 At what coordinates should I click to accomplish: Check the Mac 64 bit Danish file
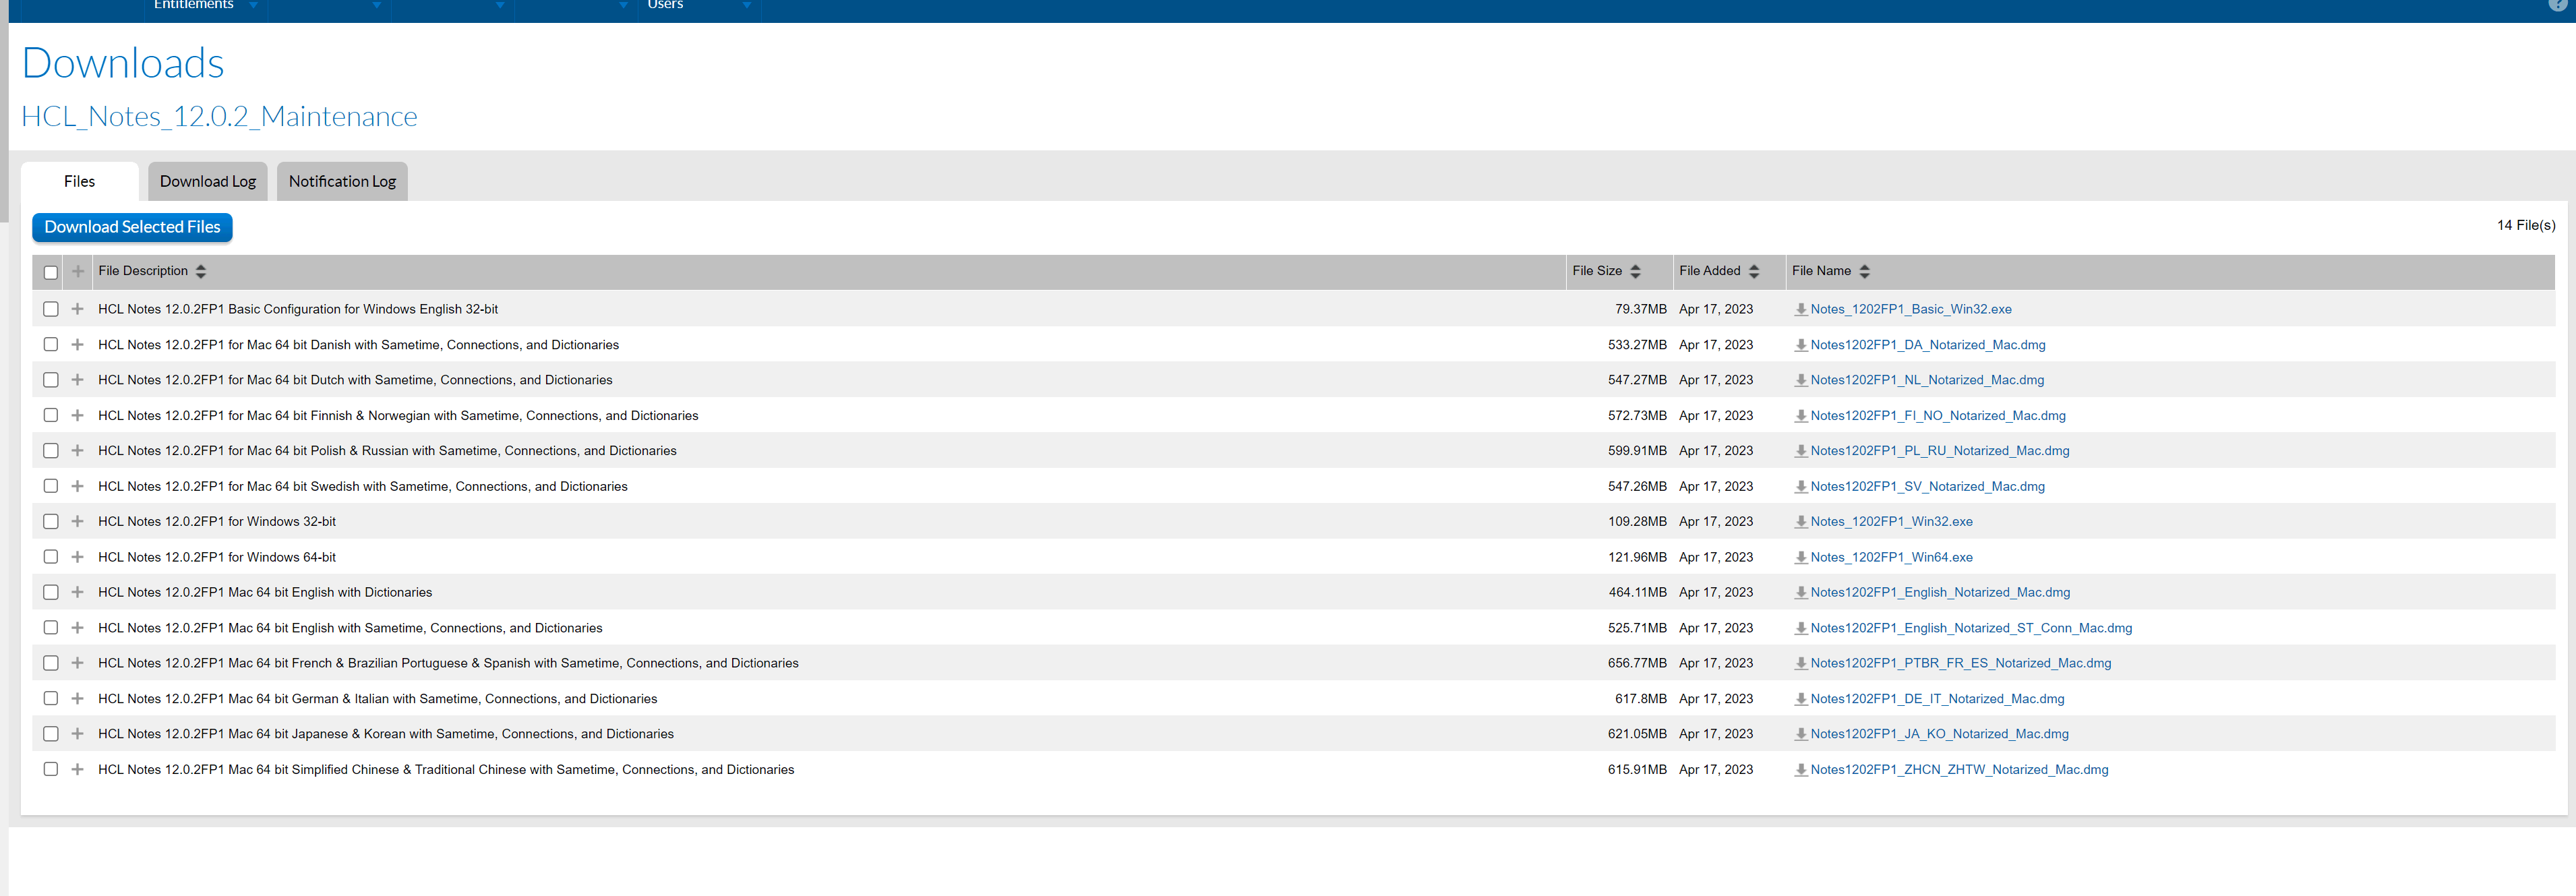[51, 344]
